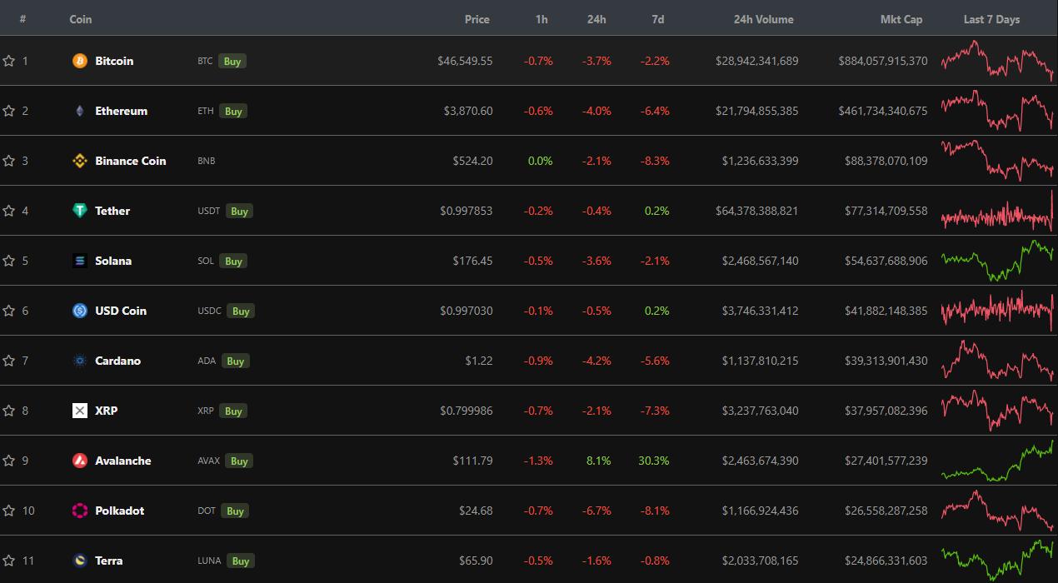The width and height of the screenshot is (1058, 583).
Task: Favorite Bitcoin with its star icon
Action: point(8,61)
